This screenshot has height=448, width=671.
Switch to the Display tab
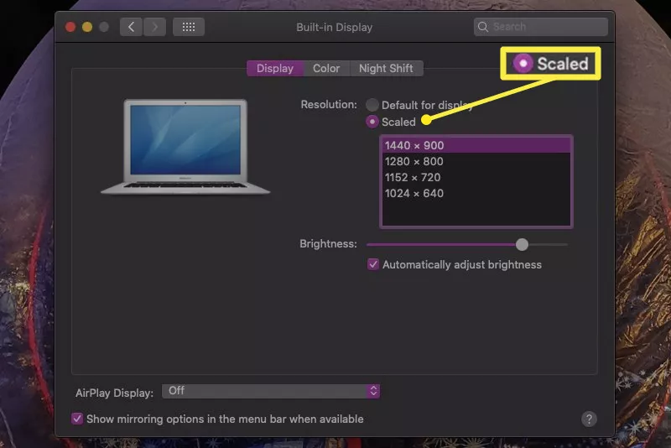click(275, 69)
